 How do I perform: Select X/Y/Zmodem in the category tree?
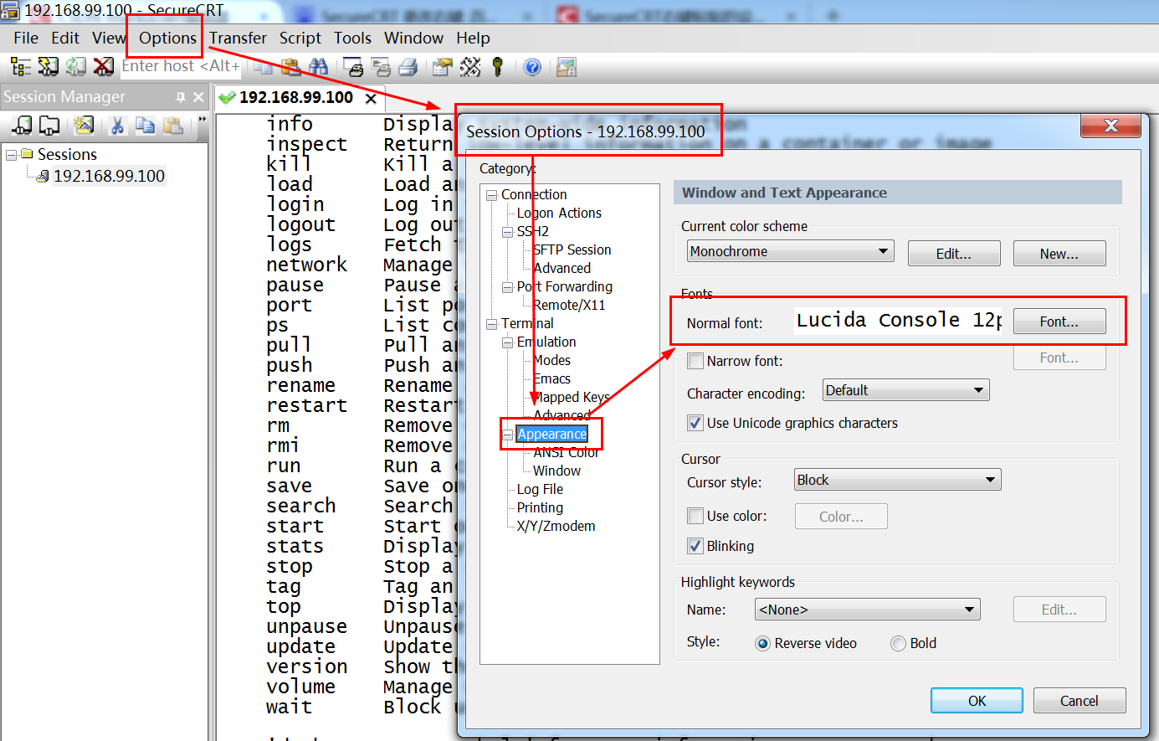556,526
